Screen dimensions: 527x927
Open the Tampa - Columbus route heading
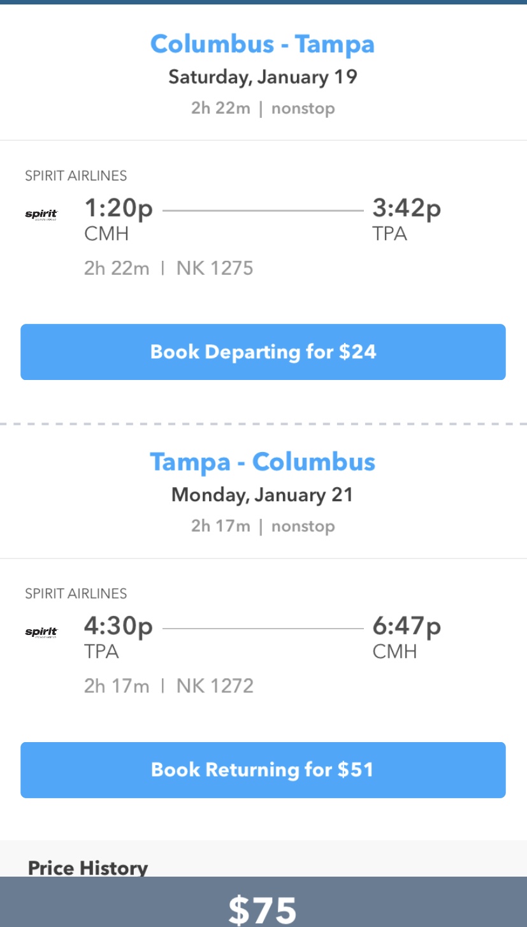pos(263,462)
